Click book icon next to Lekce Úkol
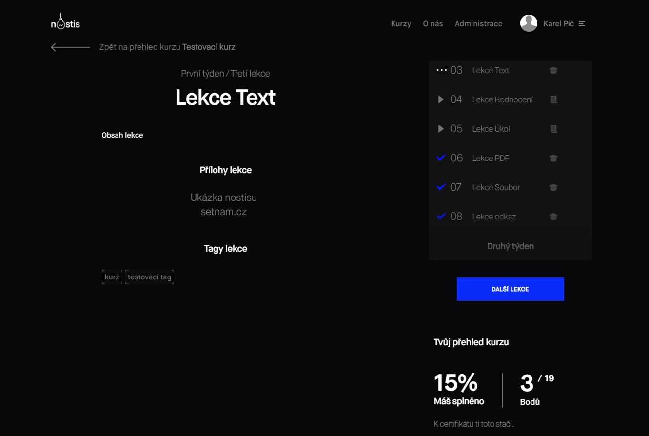 coord(553,129)
